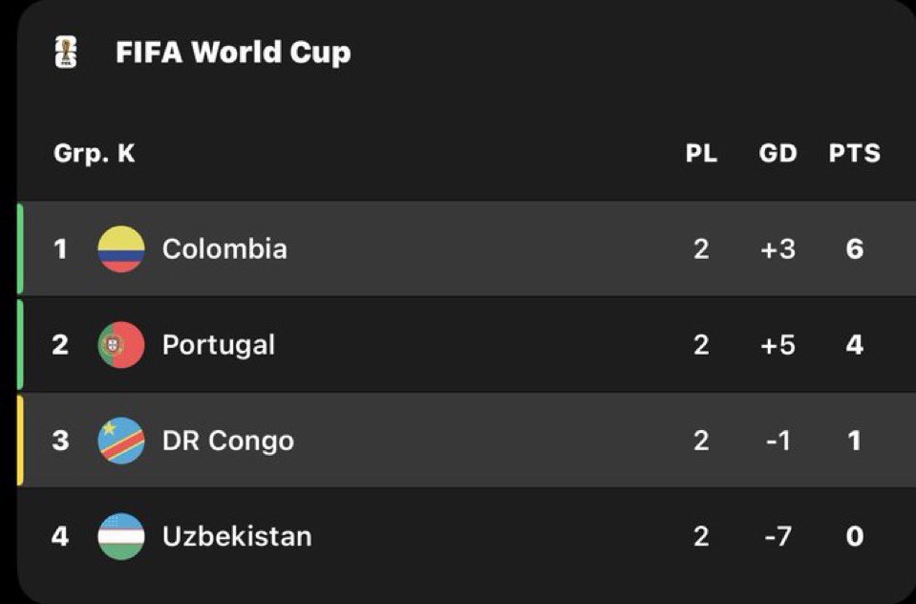The width and height of the screenshot is (916, 604).
Task: Select the rank 1 position number
Action: [x=60, y=249]
